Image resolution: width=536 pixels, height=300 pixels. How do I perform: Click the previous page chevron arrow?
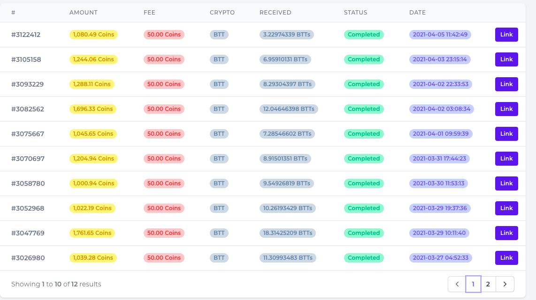(x=457, y=284)
